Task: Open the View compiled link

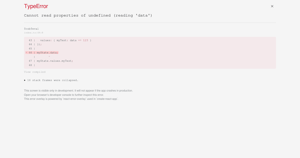Action: click(35, 72)
